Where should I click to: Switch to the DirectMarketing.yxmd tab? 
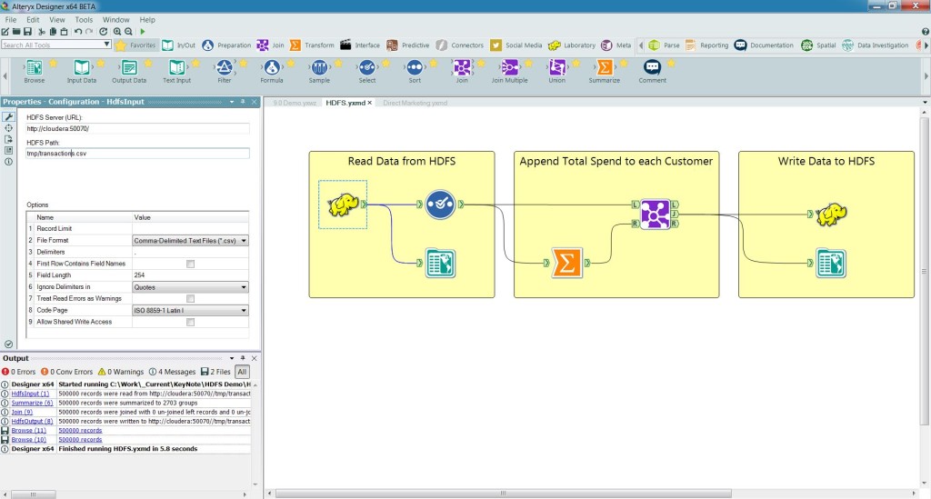coord(415,104)
